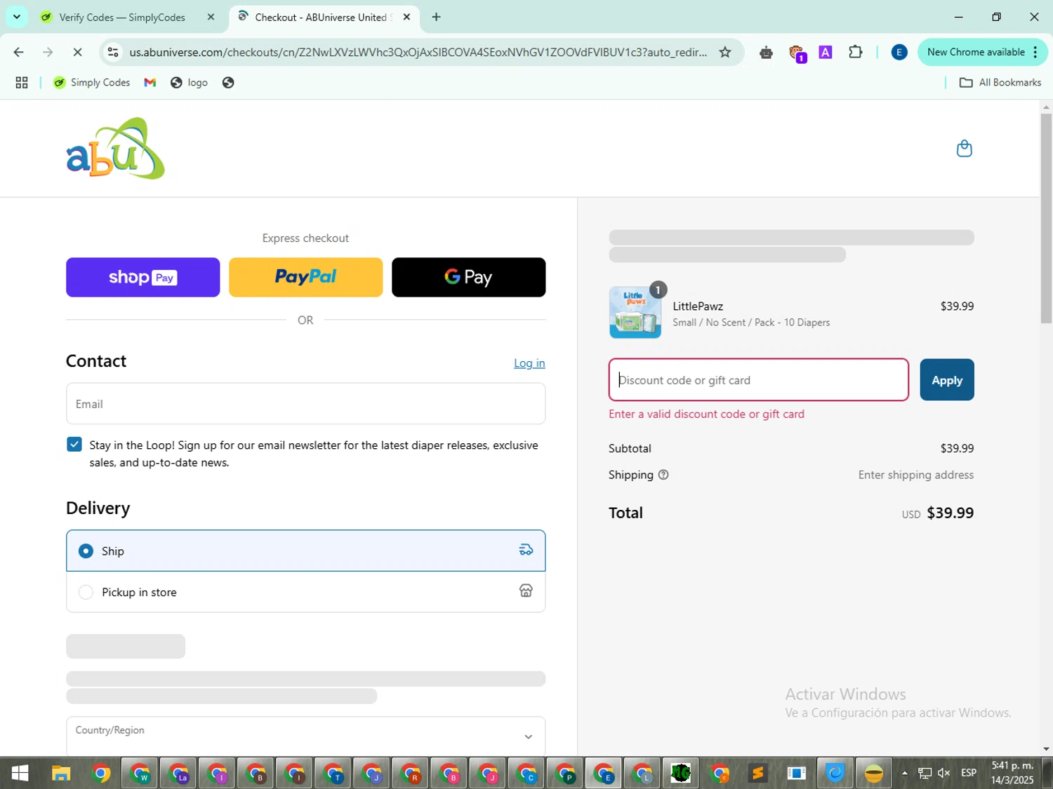This screenshot has height=789, width=1053.
Task: Click the LittlePawz product thumbnail
Action: (x=635, y=313)
